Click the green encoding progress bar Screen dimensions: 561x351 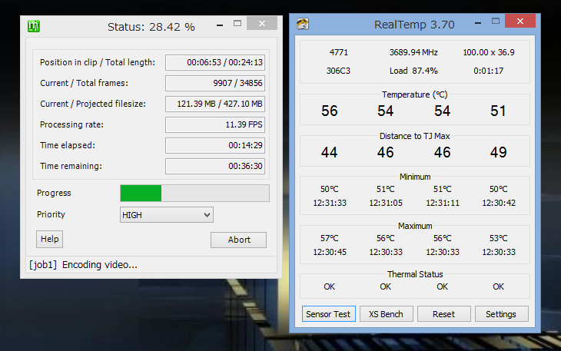click(x=194, y=193)
